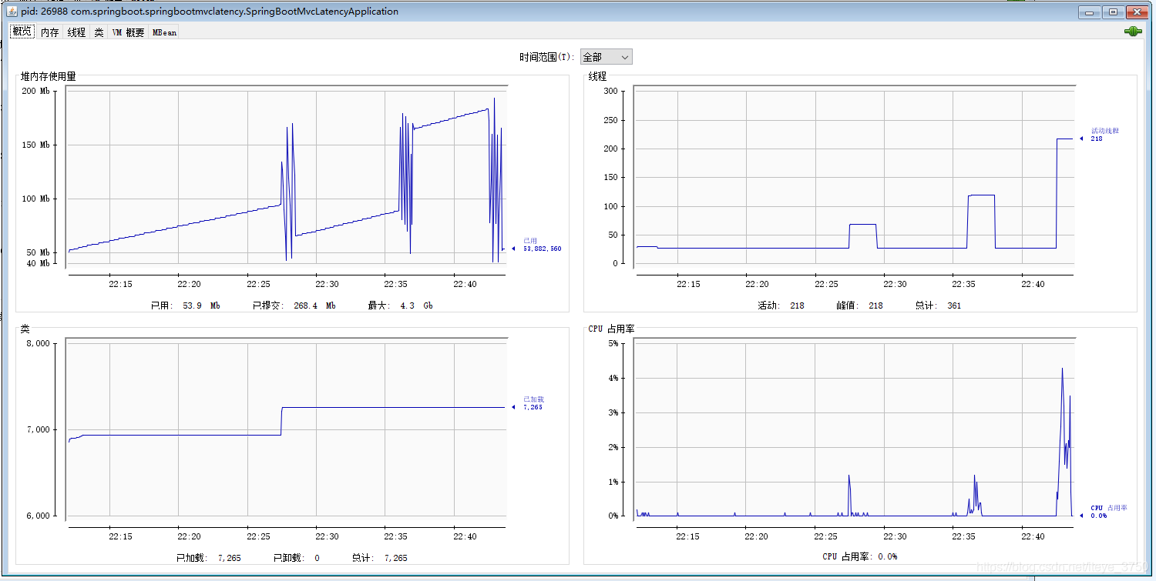The image size is (1156, 581).
Task: Maximize the inner JConsole window
Action: [x=1113, y=12]
